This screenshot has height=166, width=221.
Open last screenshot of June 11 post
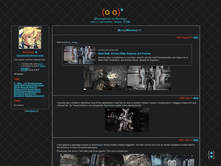[172, 160]
